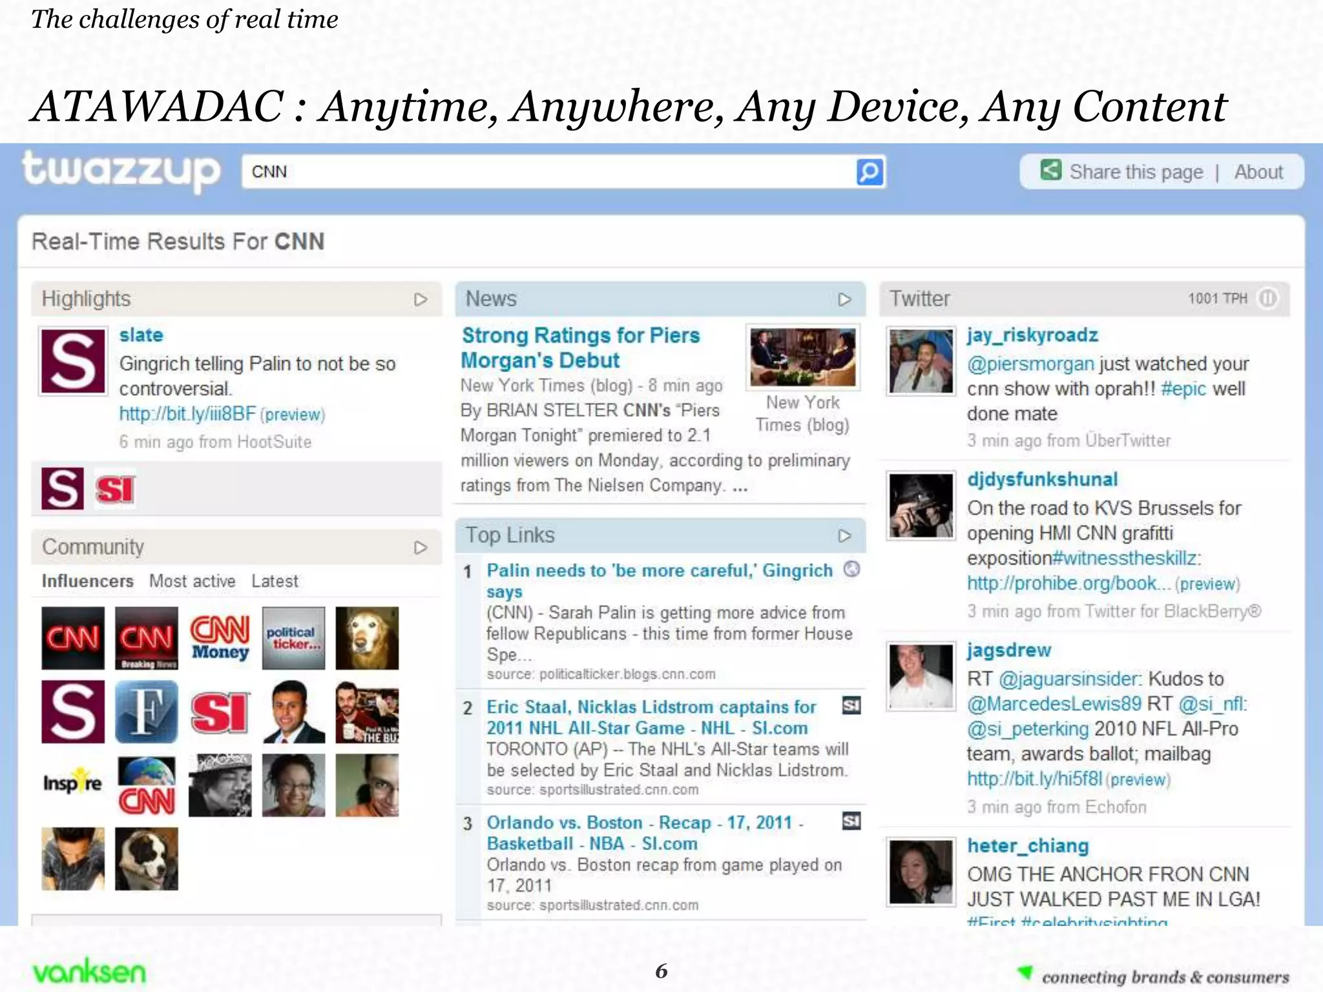Click the CNN Breaking News avatar

click(x=147, y=638)
